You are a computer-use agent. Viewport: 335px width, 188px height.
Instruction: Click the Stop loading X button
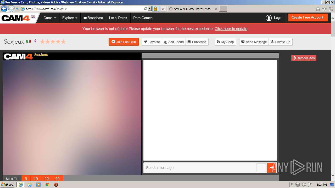pyautogui.click(x=163, y=9)
